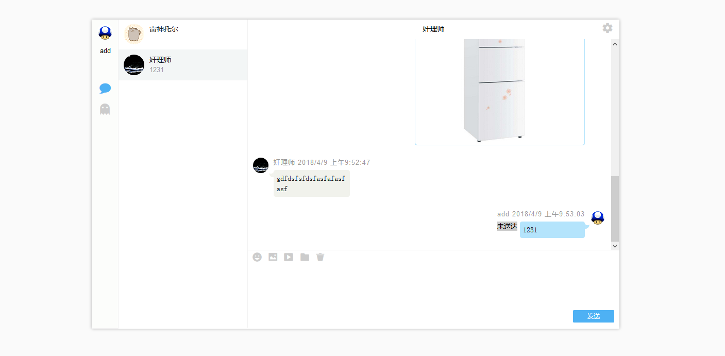Switch to chats with blue bubble icon

(105, 88)
